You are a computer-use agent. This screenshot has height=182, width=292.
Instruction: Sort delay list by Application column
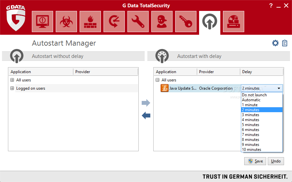click(x=175, y=72)
